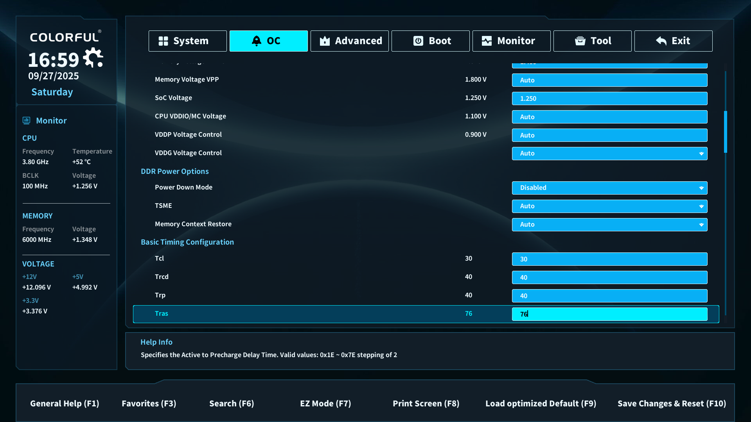The height and width of the screenshot is (422, 751).
Task: Open Favorites (F3)
Action: 149,404
